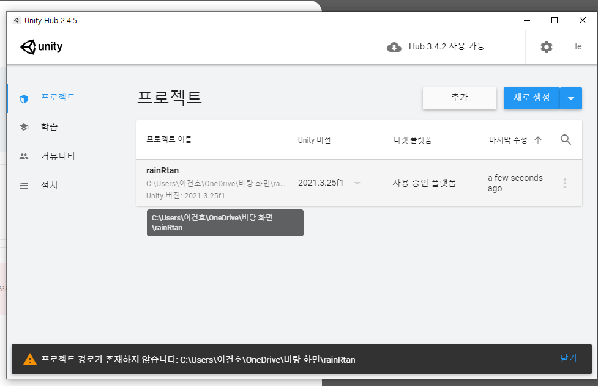Viewport: 598px width, 386px height.
Task: Click the Unity 버전 column header
Action: pos(314,140)
